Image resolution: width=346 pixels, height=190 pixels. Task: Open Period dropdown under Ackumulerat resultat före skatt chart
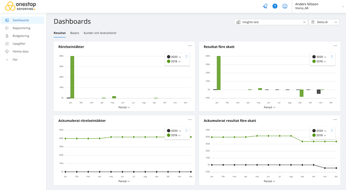269,181
